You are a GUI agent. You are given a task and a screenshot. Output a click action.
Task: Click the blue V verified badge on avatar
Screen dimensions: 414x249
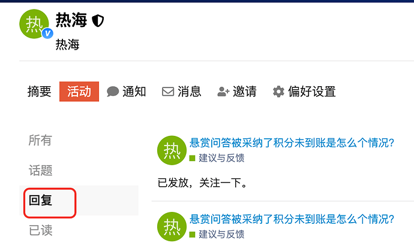click(47, 33)
